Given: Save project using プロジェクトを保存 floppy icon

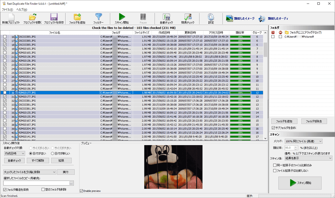Looking at the screenshot, I should (x=54, y=17).
